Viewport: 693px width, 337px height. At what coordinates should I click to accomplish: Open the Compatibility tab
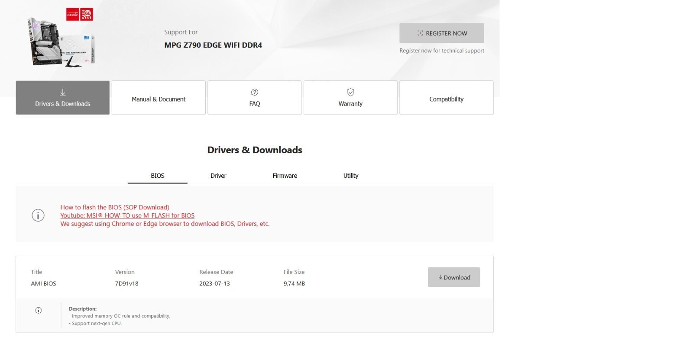coord(447,98)
